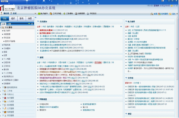Expand the 项目管理 tree node
The height and width of the screenshot is (118, 179).
coord(3,116)
